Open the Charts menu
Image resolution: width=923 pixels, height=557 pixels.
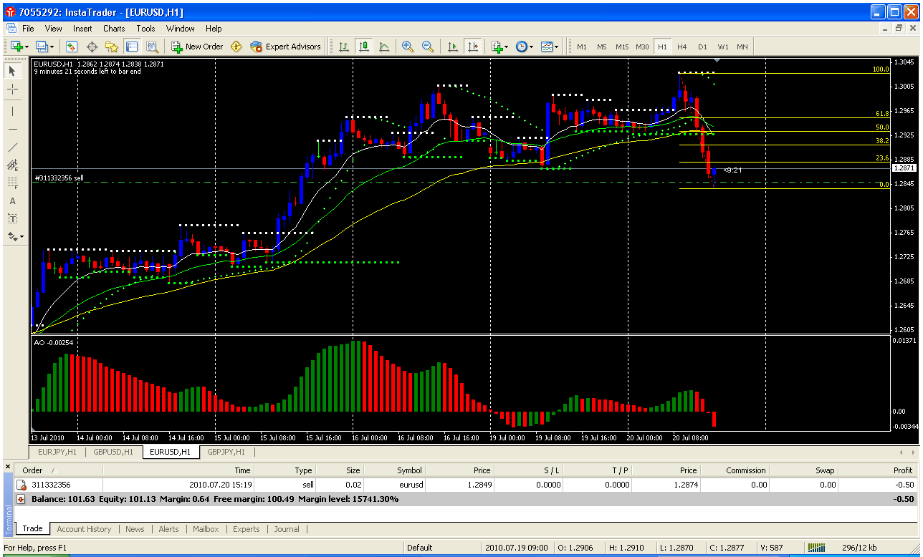[114, 29]
